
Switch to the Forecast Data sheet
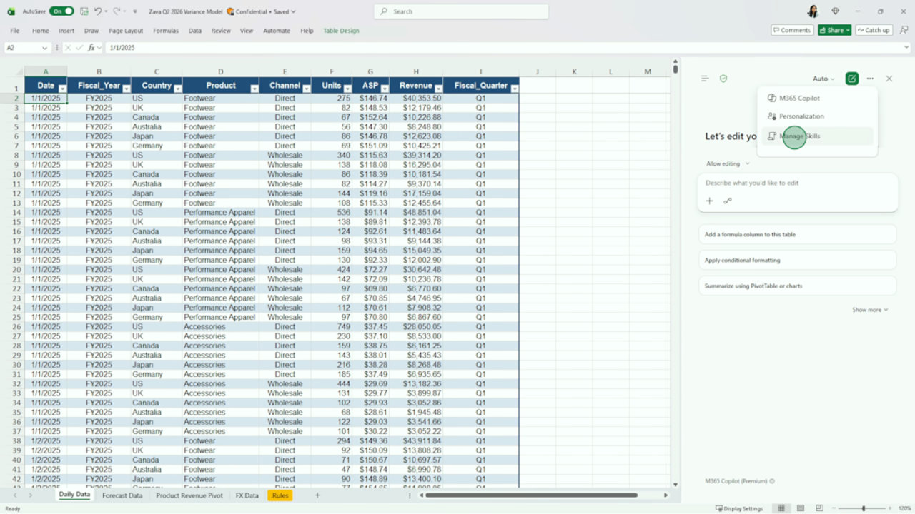122,495
